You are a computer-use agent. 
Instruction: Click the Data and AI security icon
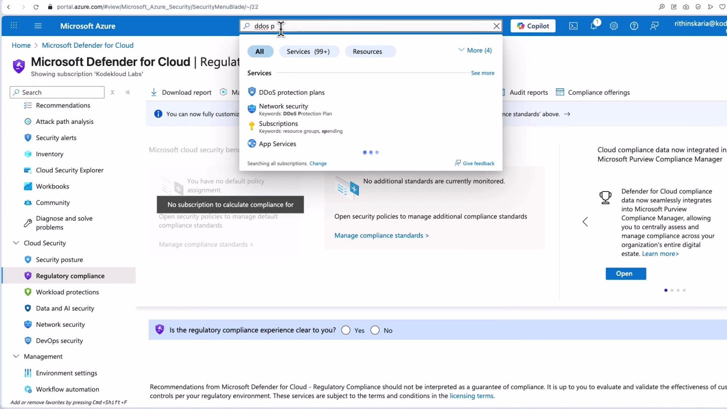(x=28, y=308)
